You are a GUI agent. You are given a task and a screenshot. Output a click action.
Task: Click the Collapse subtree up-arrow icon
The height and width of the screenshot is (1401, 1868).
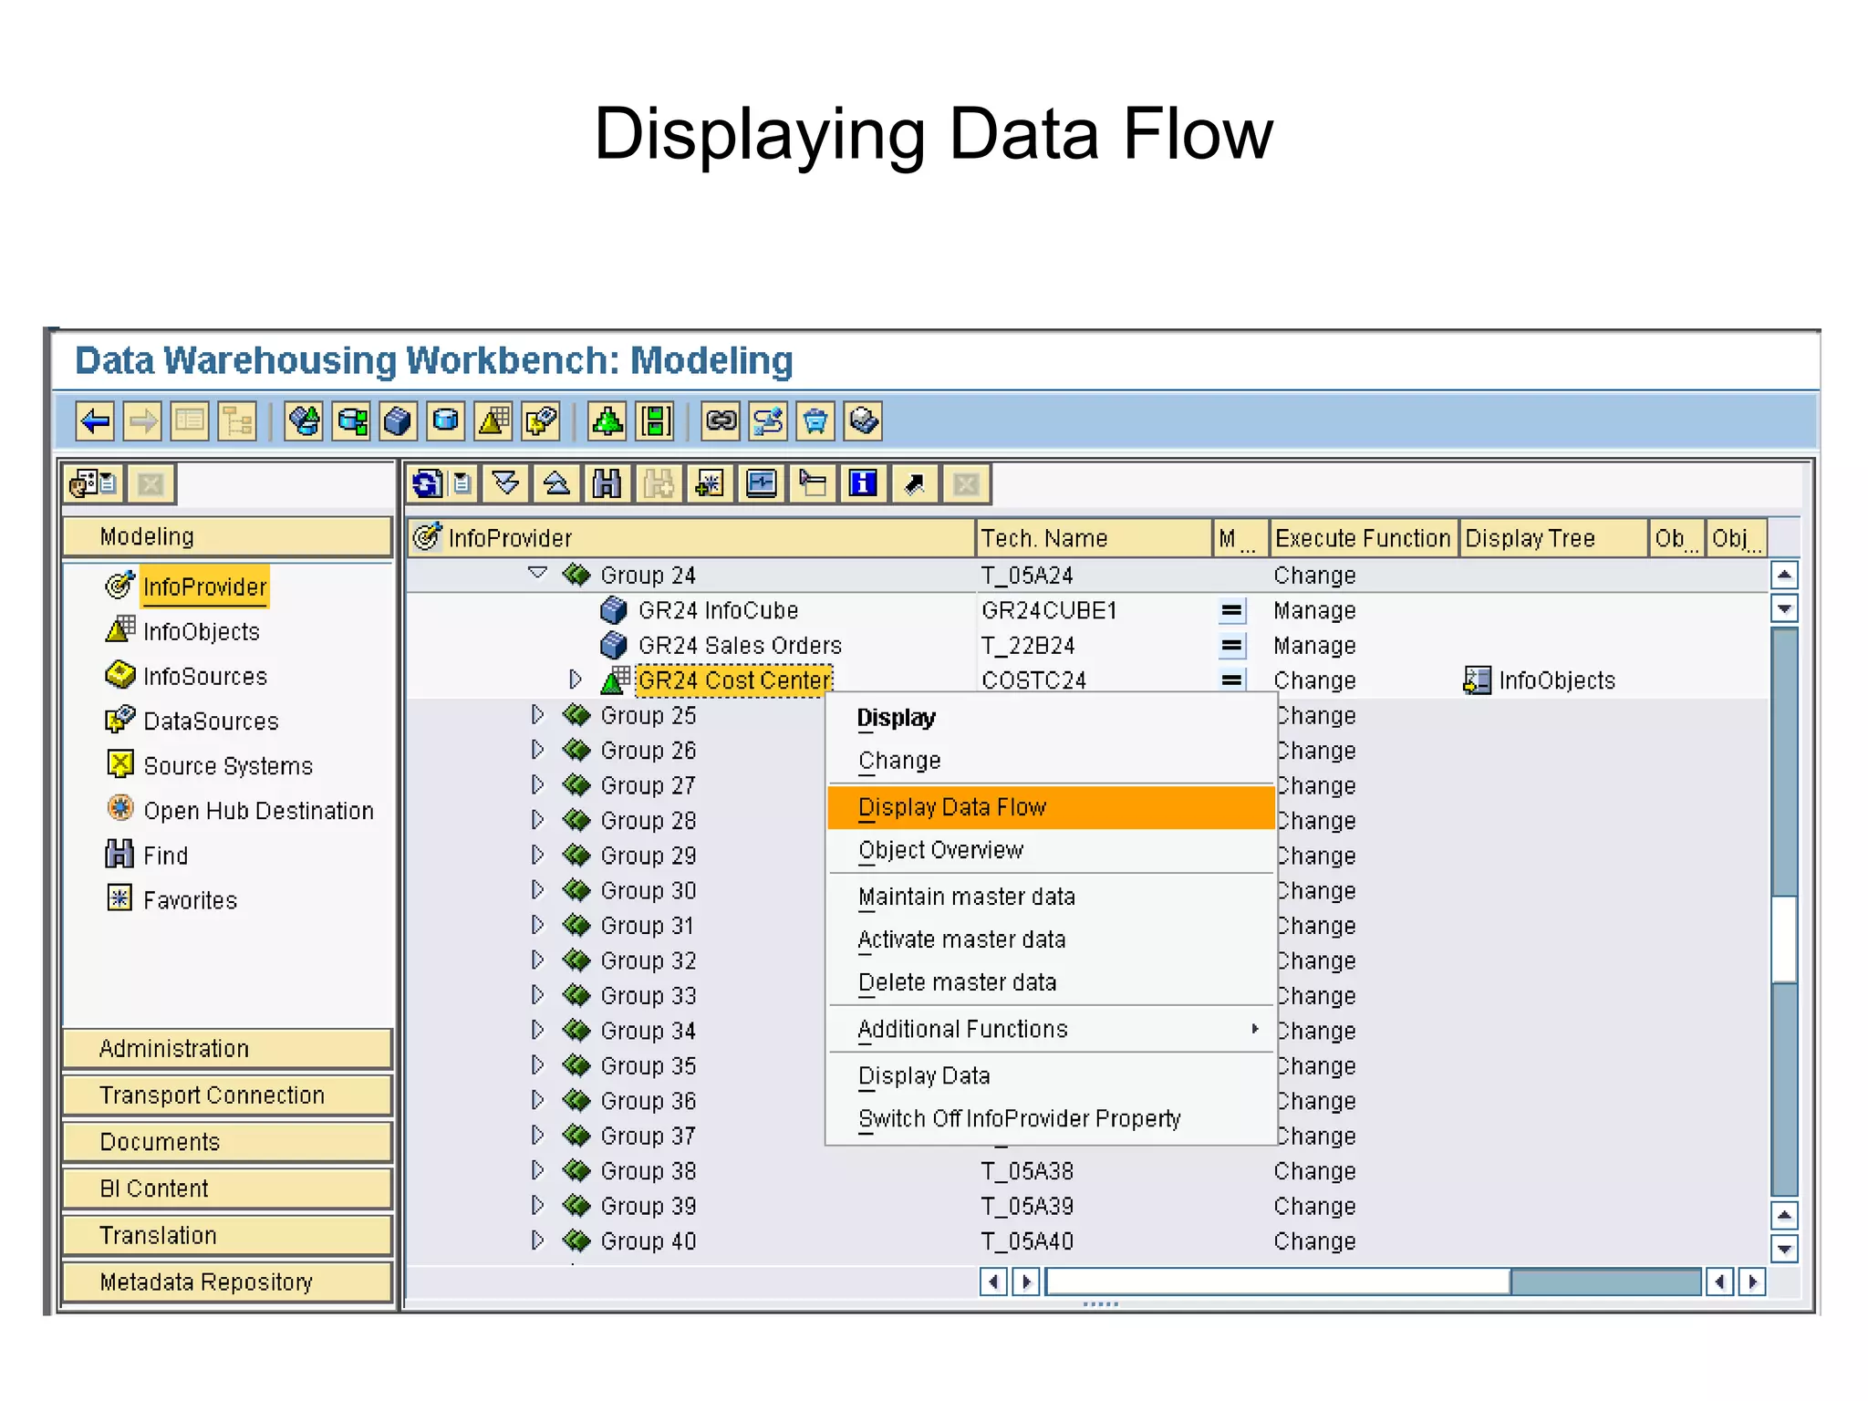557,483
